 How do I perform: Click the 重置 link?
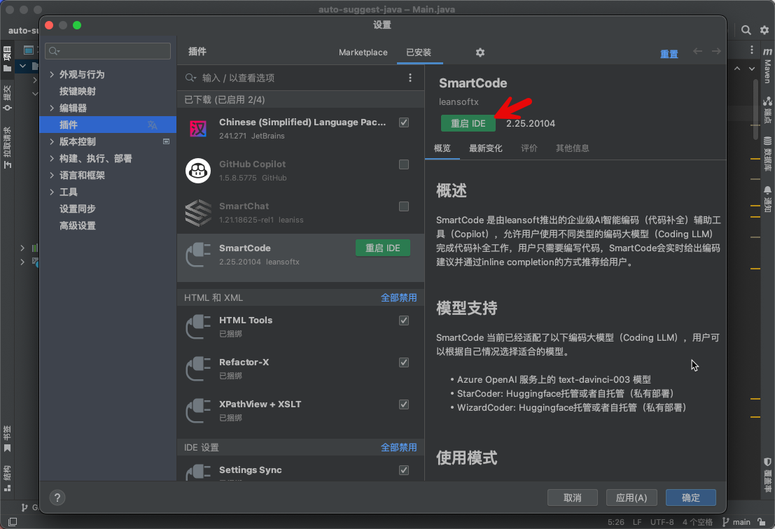pyautogui.click(x=669, y=54)
